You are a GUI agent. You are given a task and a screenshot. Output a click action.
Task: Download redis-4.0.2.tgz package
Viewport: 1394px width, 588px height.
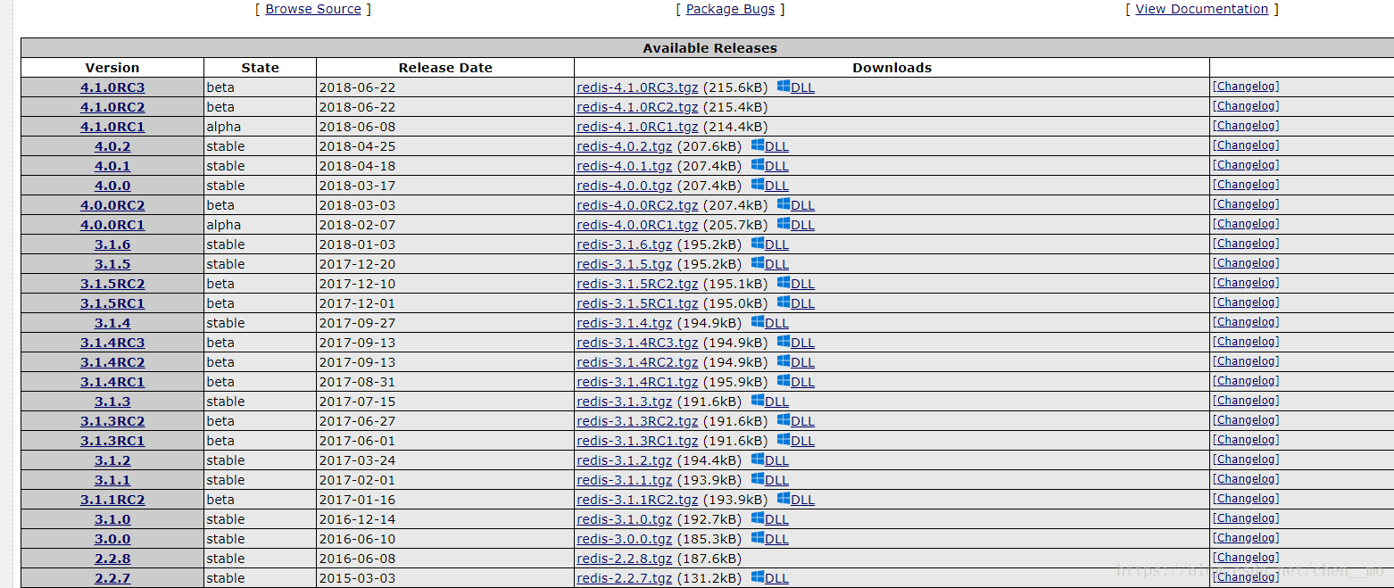625,146
